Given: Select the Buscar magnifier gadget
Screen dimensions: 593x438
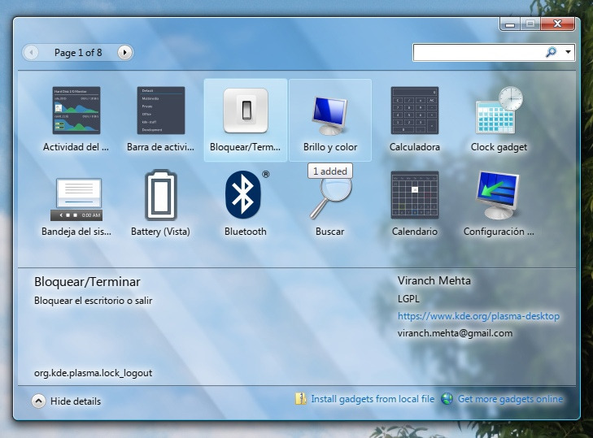Looking at the screenshot, I should click(329, 198).
